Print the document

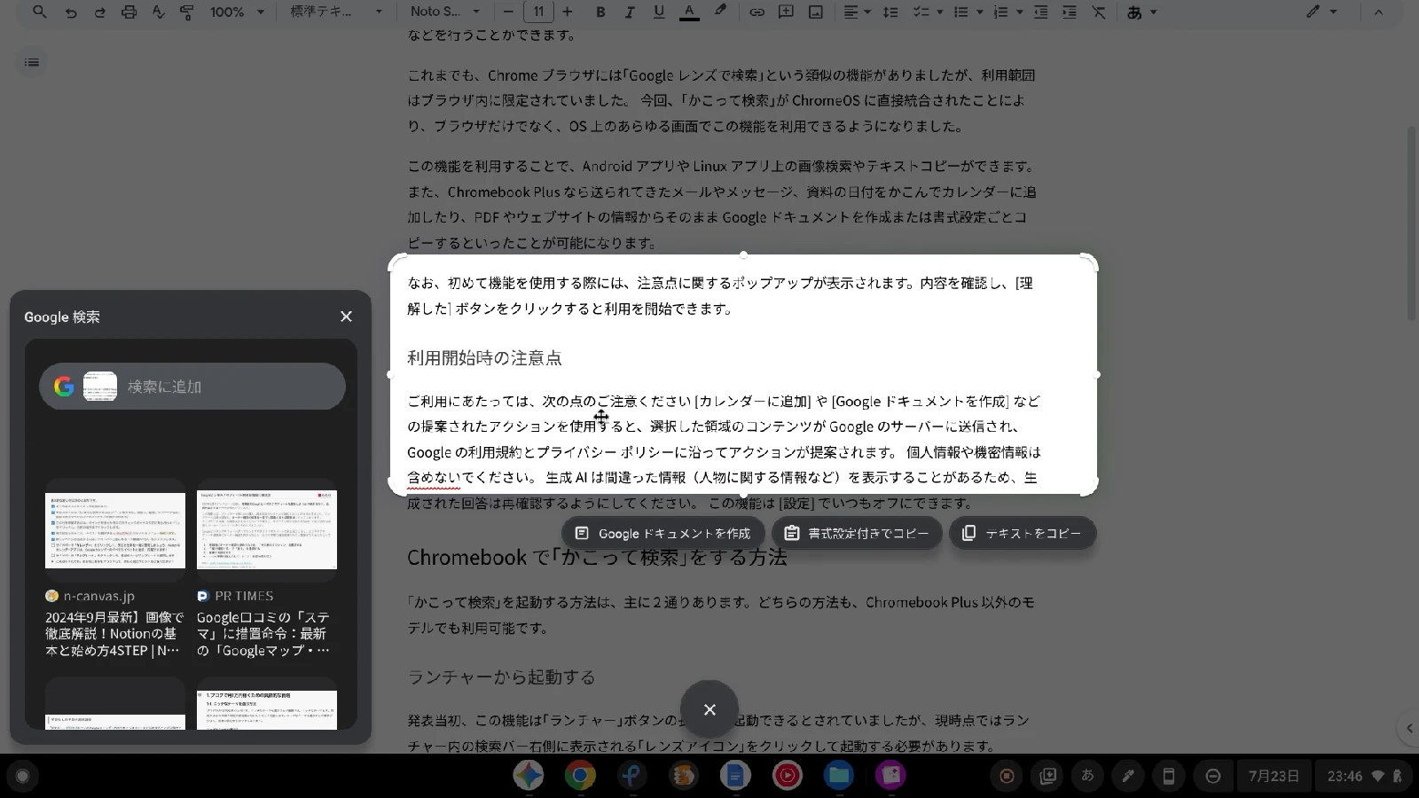(129, 12)
